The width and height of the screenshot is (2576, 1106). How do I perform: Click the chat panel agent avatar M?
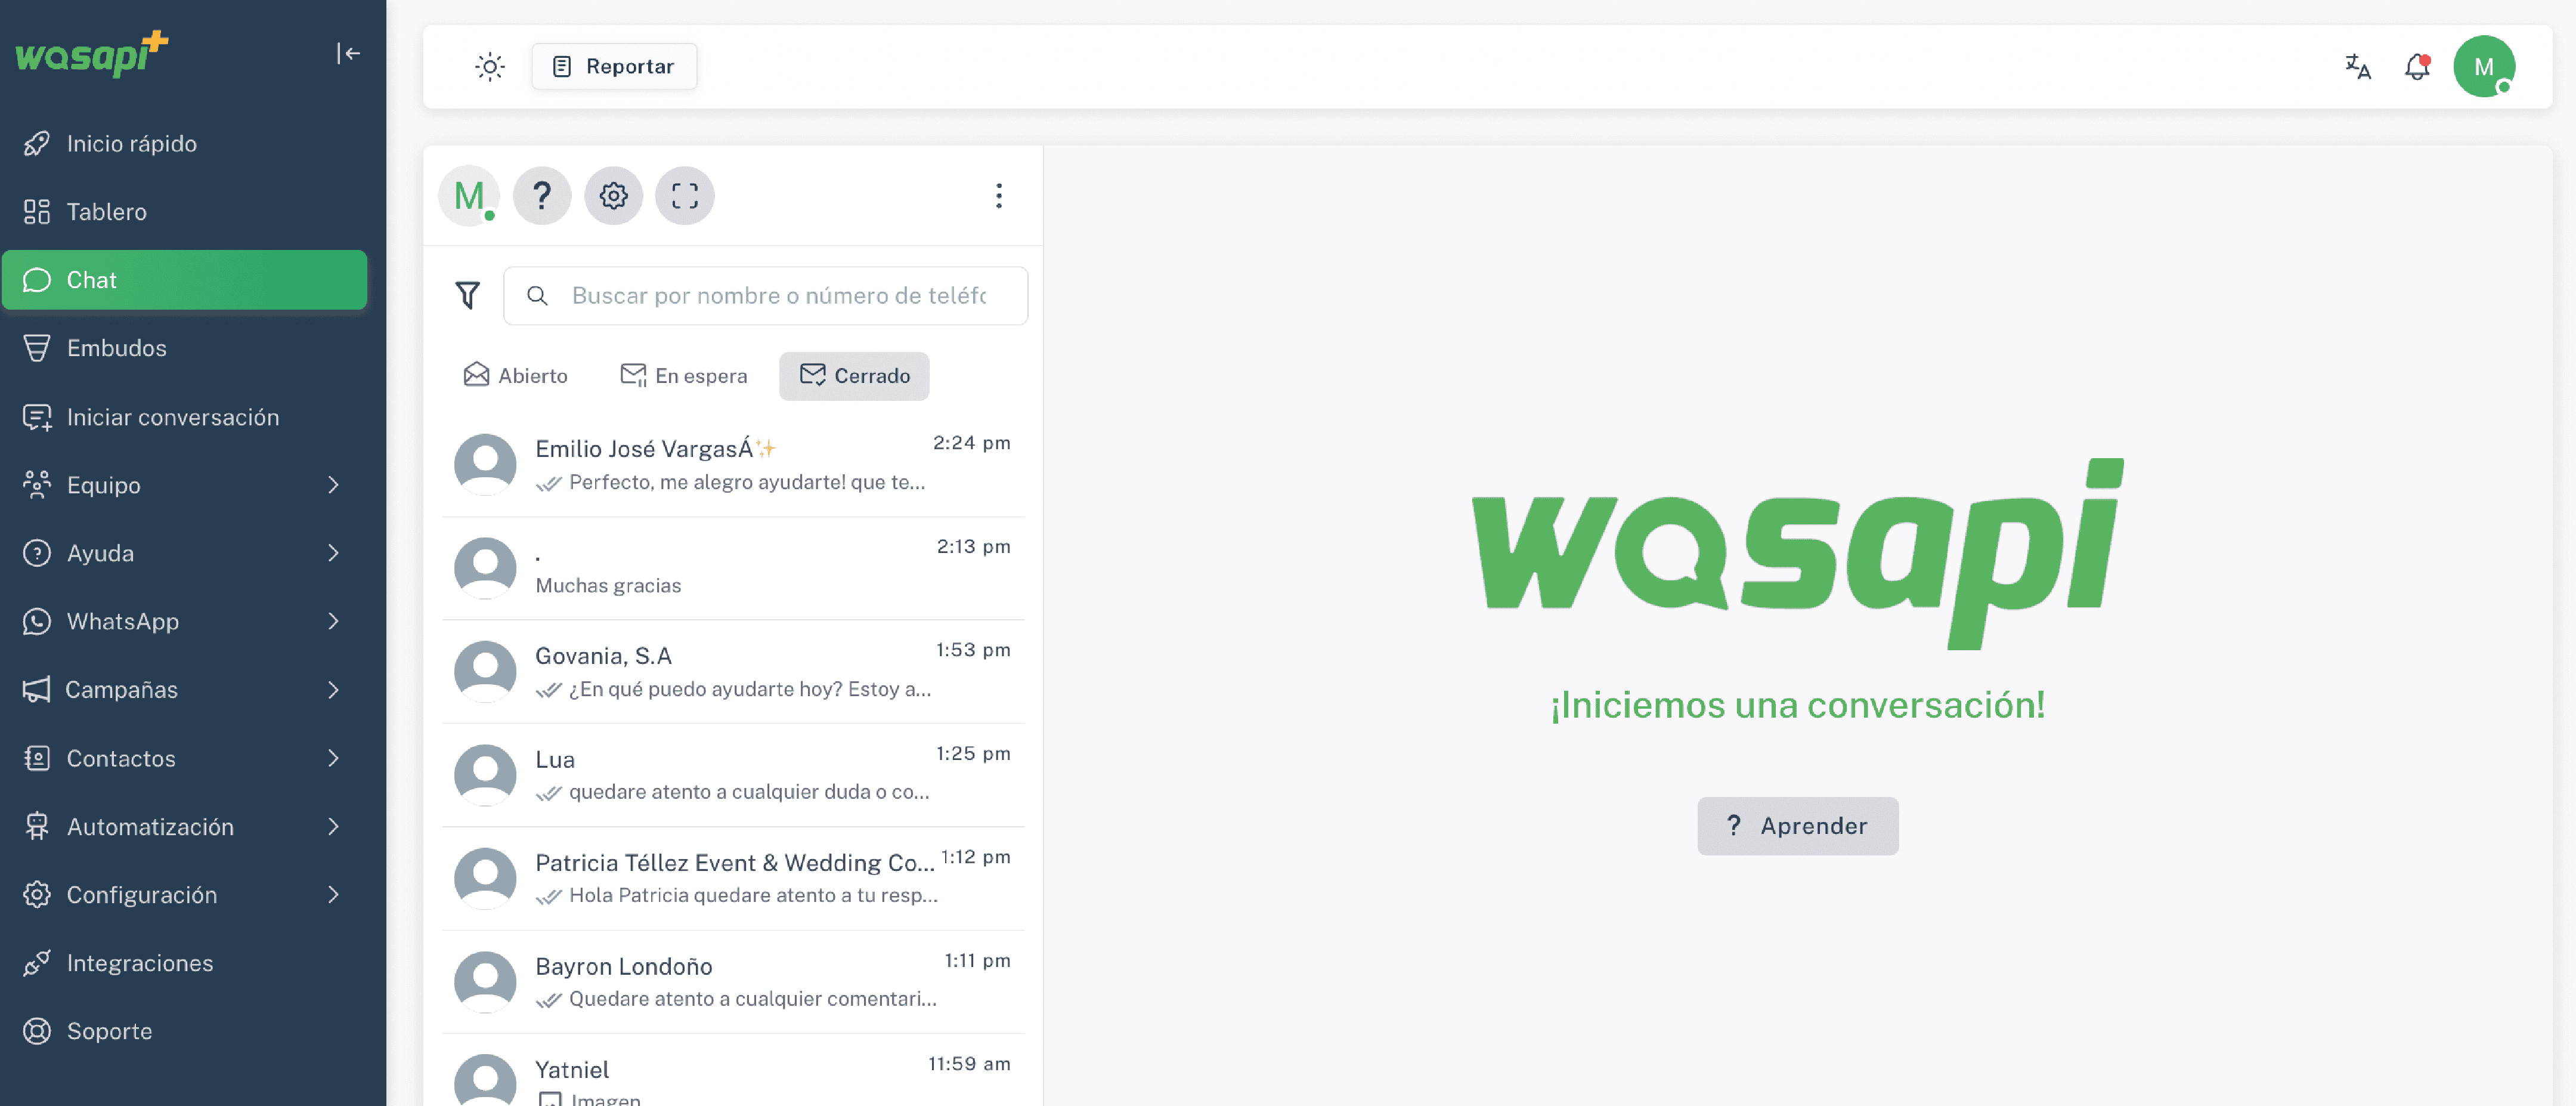tap(469, 196)
